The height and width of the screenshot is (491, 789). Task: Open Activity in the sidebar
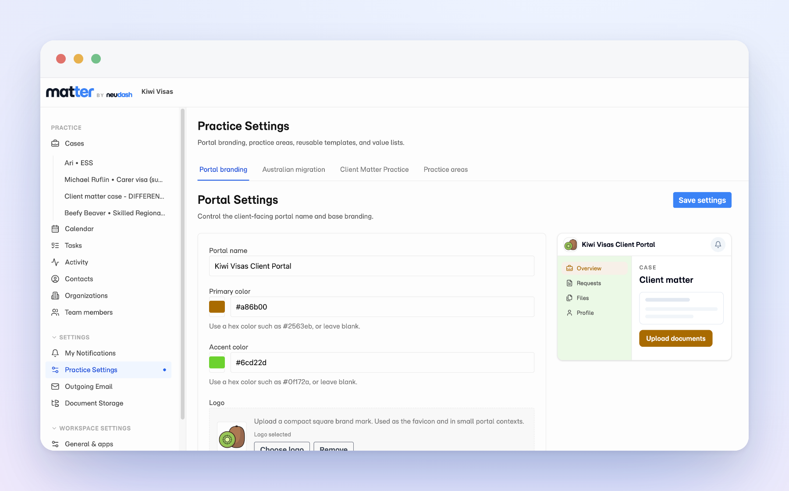[76, 262]
